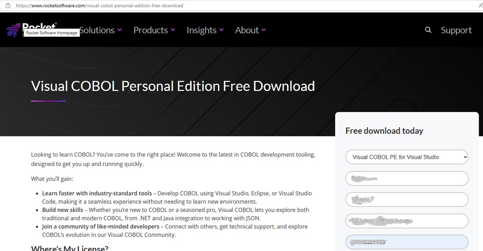483x251 pixels.
Task: Go to the Support page
Action: pos(456,30)
